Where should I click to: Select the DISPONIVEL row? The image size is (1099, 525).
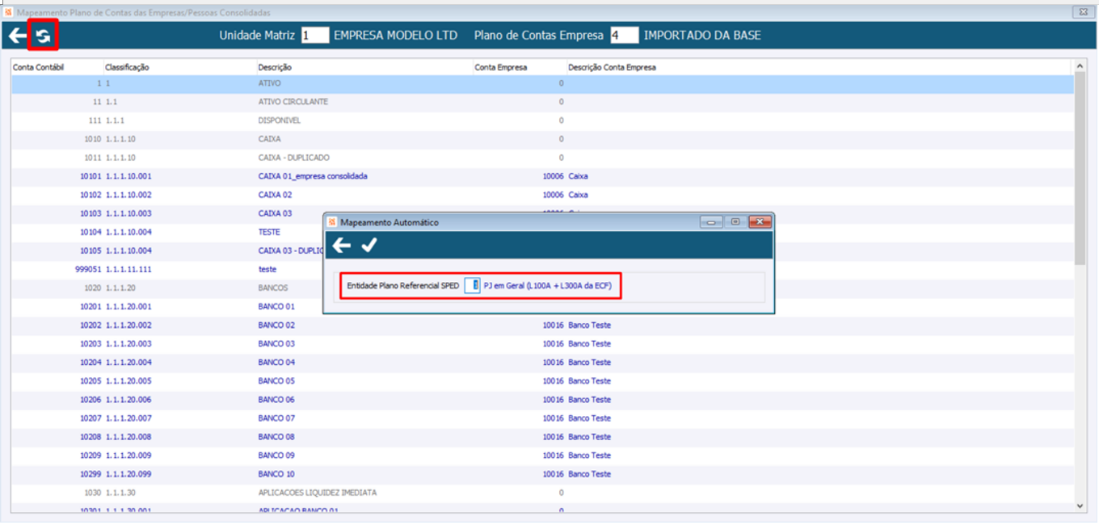(x=542, y=120)
